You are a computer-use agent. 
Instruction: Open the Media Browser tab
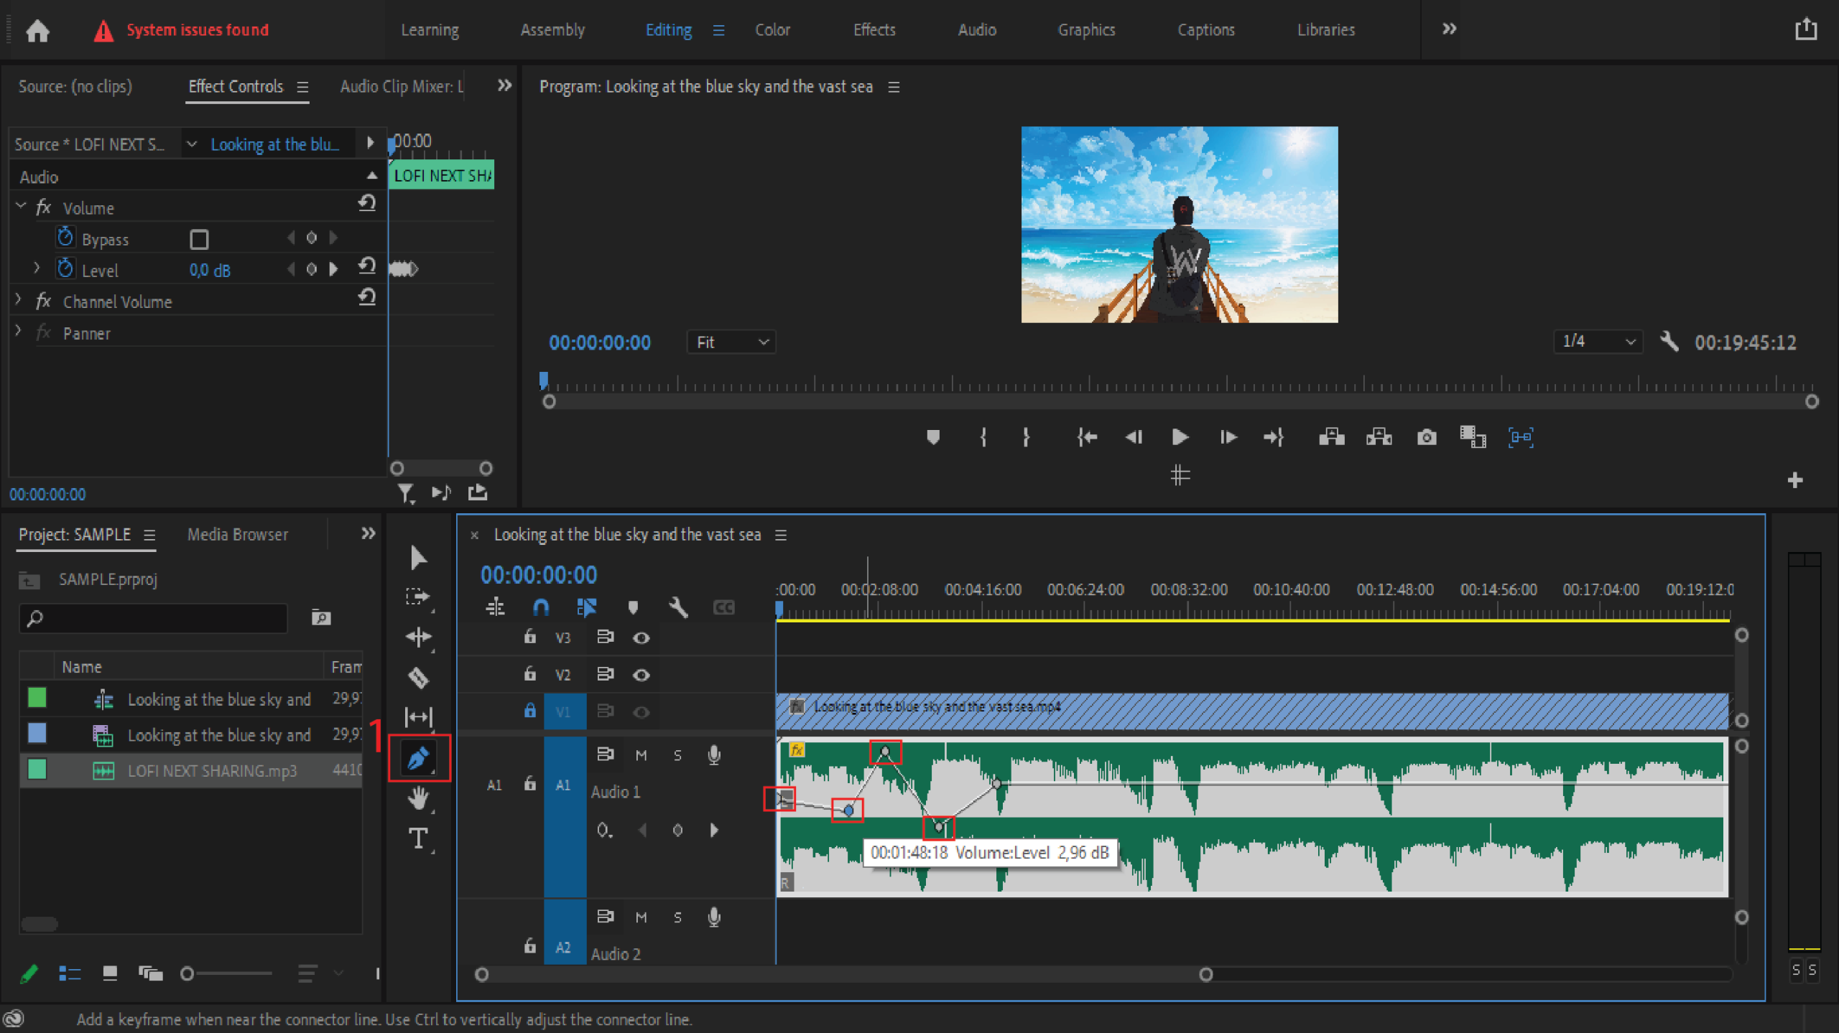[x=237, y=535]
